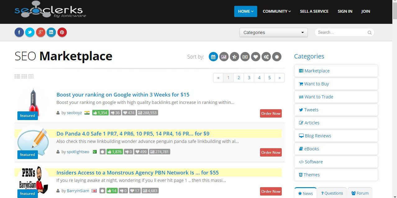Switch to grid view layout icon
Image resolution: width=397 pixels, height=198 pixels.
[x=24, y=76]
